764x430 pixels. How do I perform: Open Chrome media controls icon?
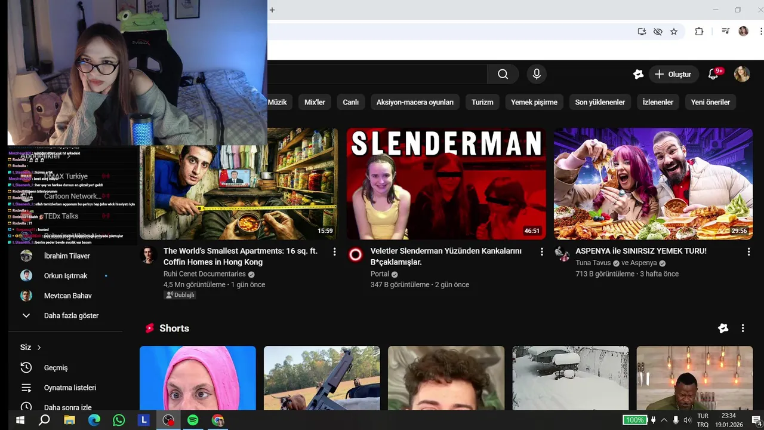click(x=725, y=32)
